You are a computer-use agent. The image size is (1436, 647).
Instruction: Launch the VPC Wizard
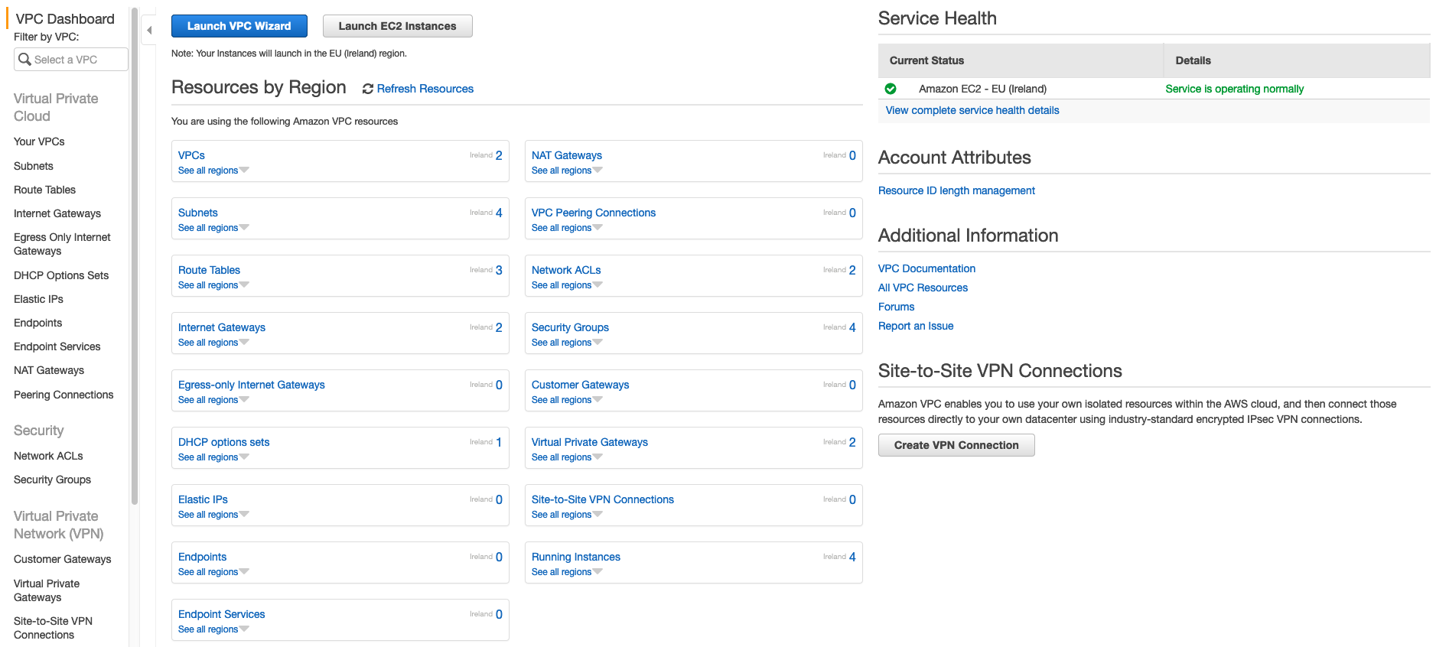239,26
